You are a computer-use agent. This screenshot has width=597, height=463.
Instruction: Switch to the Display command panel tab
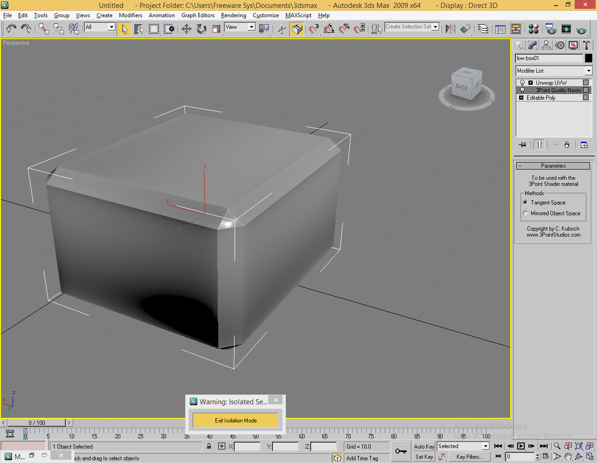[573, 45]
